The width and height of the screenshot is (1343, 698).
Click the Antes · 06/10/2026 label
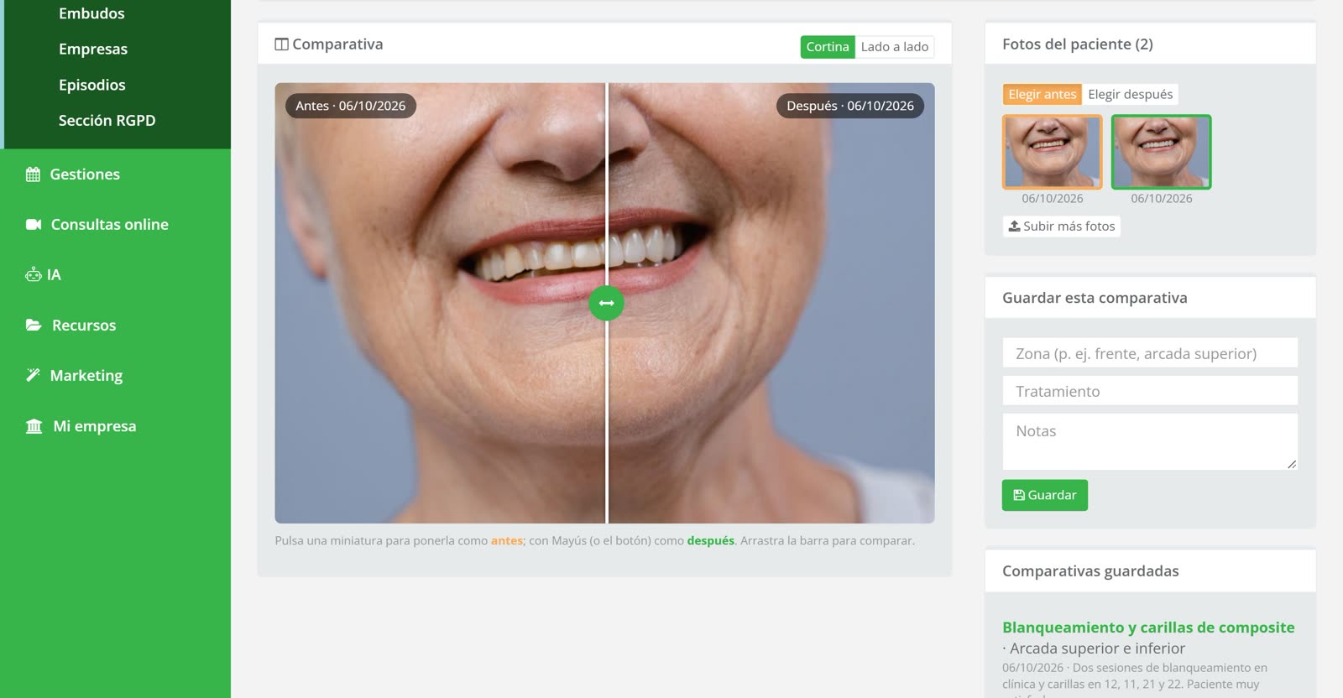coord(351,106)
